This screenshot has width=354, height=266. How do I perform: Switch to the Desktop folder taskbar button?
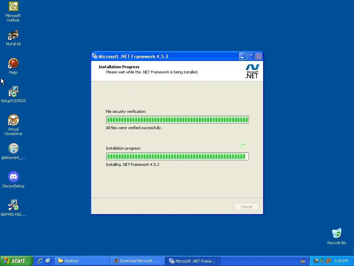82,261
